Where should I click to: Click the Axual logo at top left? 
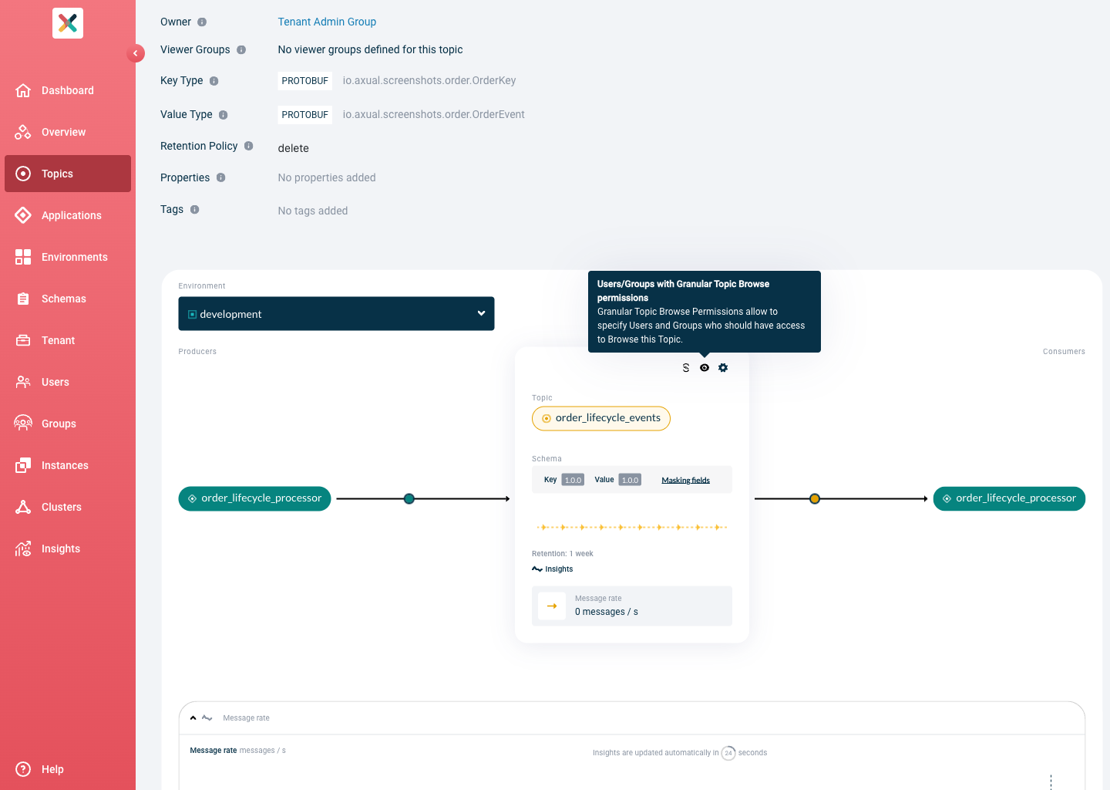pos(68,23)
